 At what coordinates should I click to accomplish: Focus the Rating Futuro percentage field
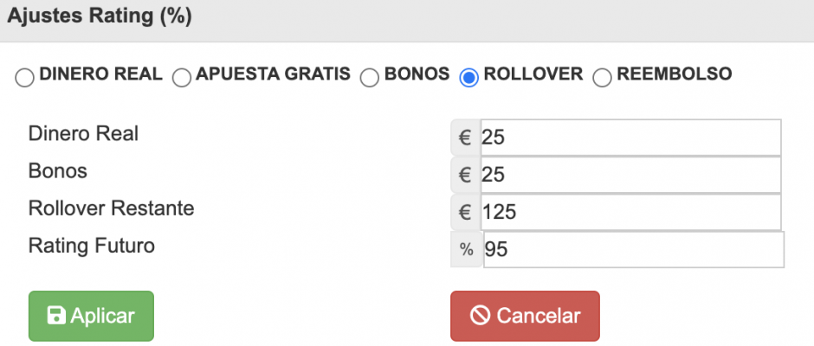point(633,249)
